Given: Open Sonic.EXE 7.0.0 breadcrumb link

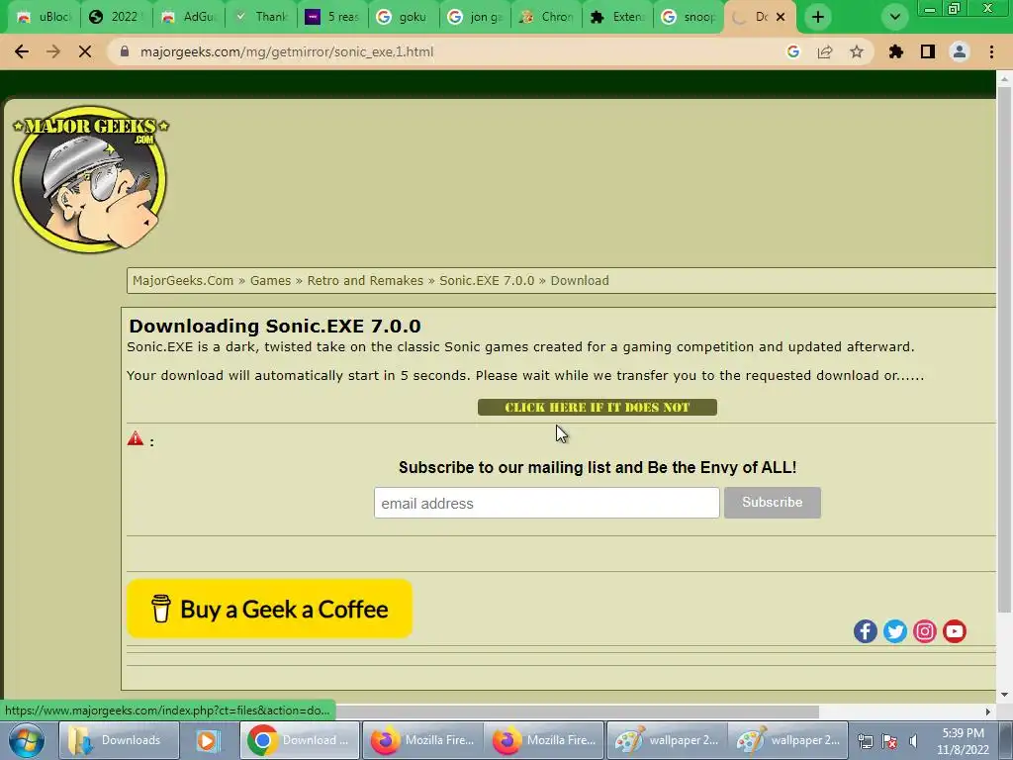Looking at the screenshot, I should [487, 280].
